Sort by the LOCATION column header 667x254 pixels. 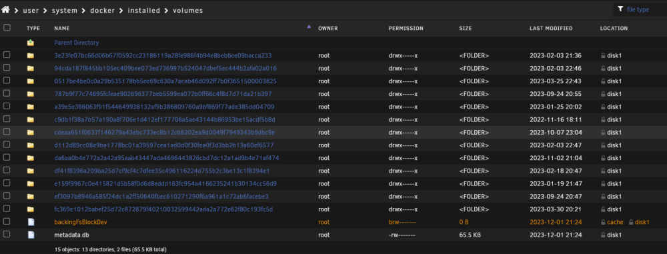(x=614, y=29)
